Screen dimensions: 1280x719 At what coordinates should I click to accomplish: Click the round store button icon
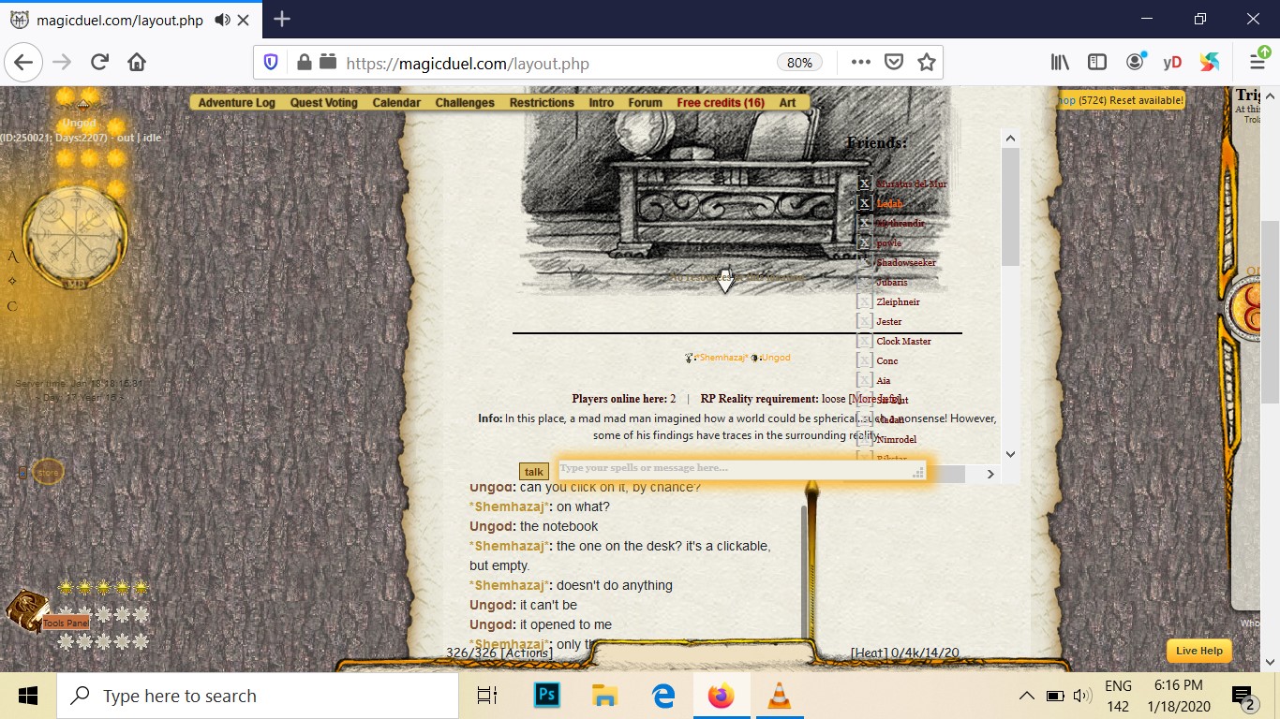click(48, 473)
